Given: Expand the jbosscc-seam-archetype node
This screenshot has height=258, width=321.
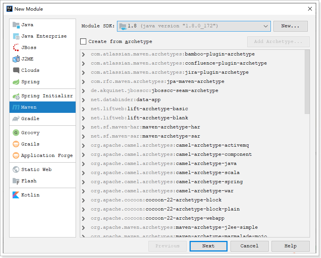Looking at the screenshot, I should pyautogui.click(x=83, y=91).
